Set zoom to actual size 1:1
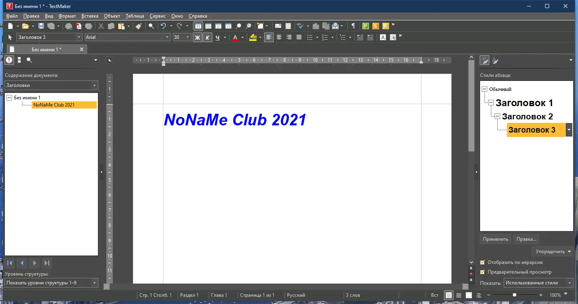This screenshot has height=304, width=578. coord(198,26)
